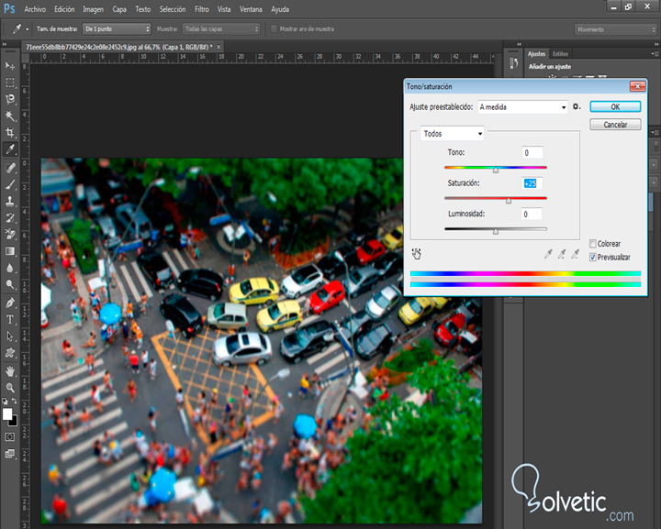Open the Movimiento workspace dropdown
Screen dimensions: 661x529
(615, 29)
